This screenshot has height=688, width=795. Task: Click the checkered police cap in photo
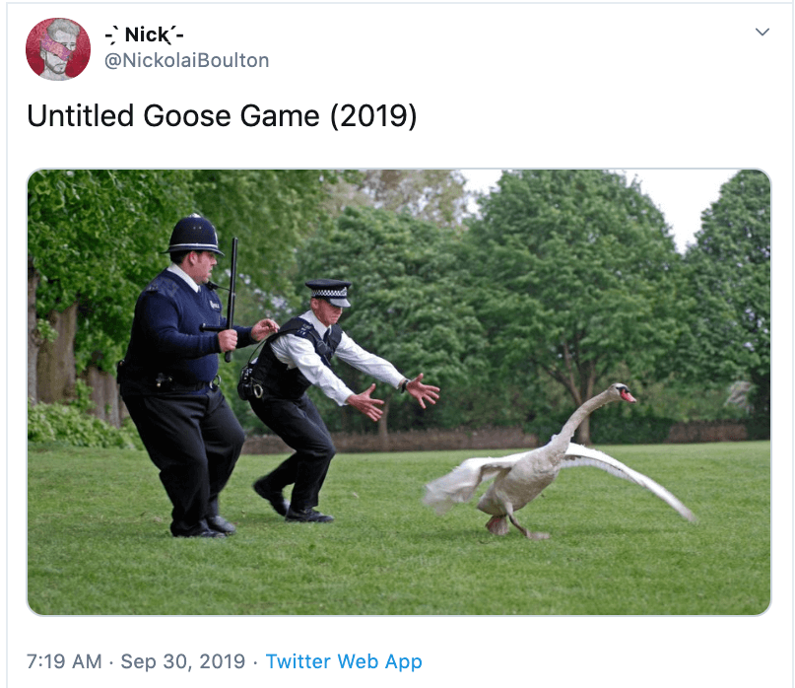pyautogui.click(x=329, y=292)
